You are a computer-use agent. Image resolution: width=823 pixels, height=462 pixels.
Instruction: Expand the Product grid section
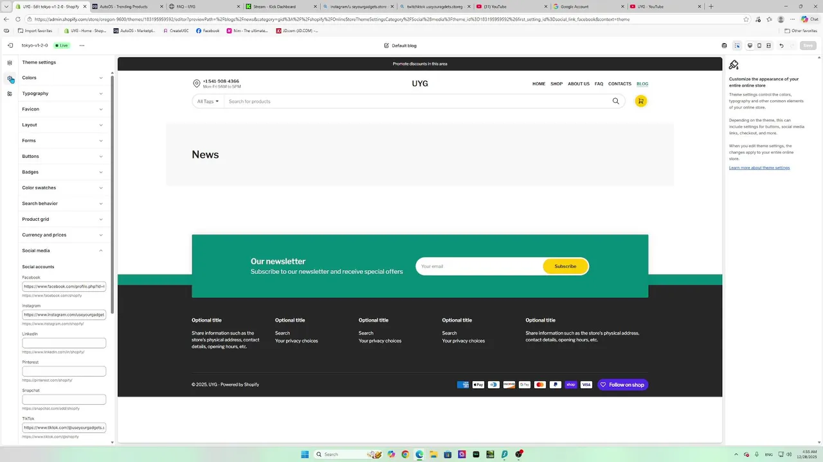[x=63, y=219]
